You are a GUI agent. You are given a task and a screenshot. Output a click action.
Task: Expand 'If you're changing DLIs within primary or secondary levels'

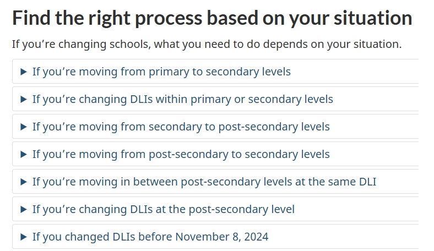pos(182,99)
